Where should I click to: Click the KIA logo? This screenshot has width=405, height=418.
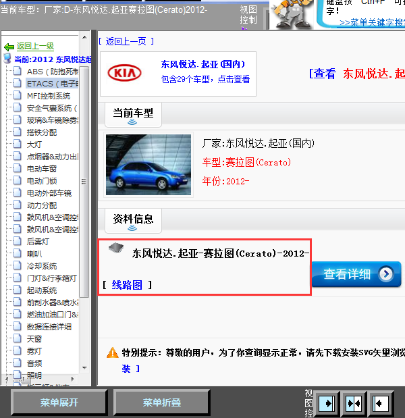[x=124, y=73]
